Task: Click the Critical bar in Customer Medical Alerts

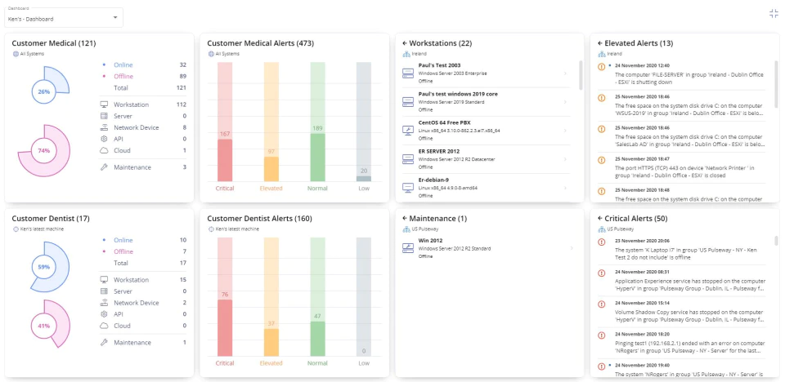Action: (x=225, y=160)
